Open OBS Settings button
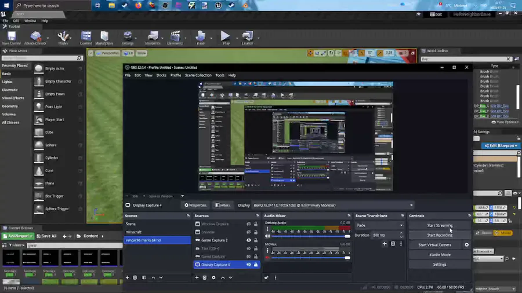 point(440,265)
